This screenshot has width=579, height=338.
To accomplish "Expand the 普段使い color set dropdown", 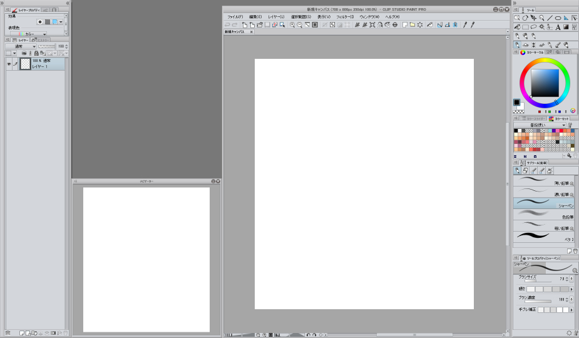I will (x=540, y=125).
